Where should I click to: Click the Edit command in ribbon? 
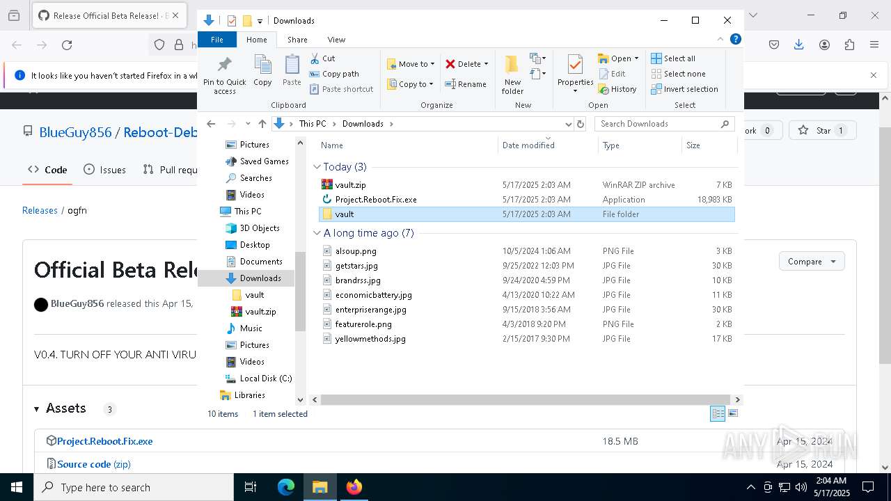[x=611, y=74]
